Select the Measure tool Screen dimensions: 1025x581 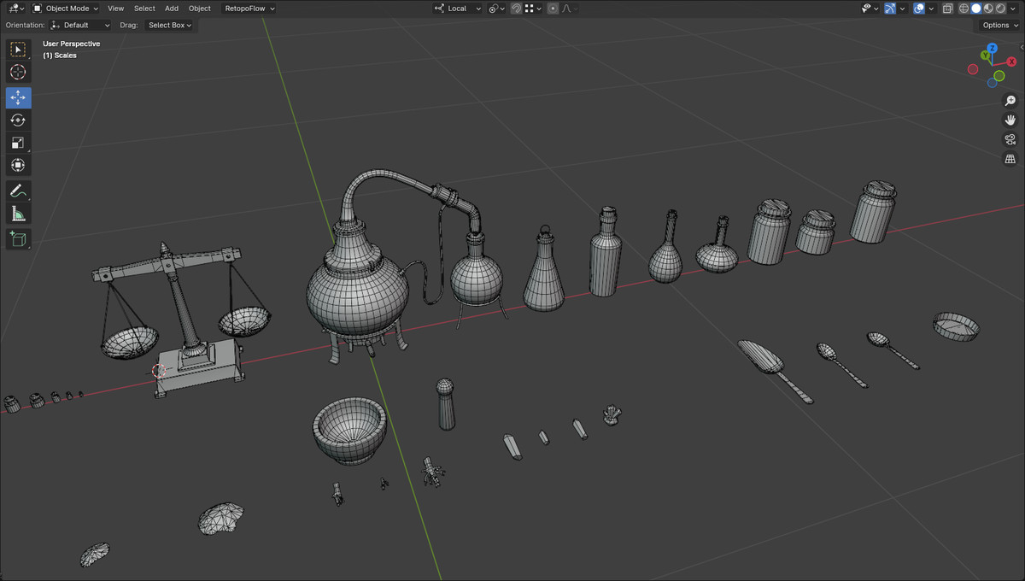19,214
